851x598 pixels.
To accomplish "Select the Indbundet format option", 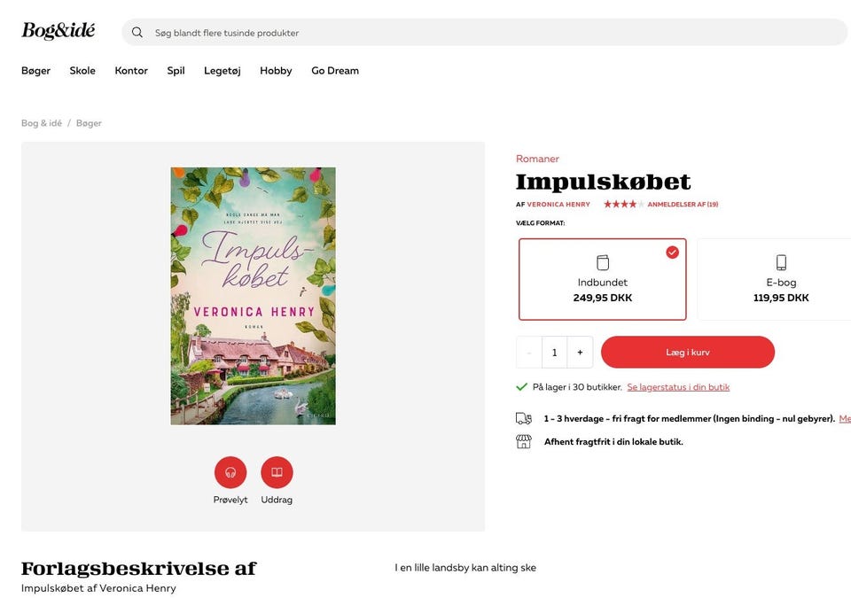I will click(x=603, y=279).
